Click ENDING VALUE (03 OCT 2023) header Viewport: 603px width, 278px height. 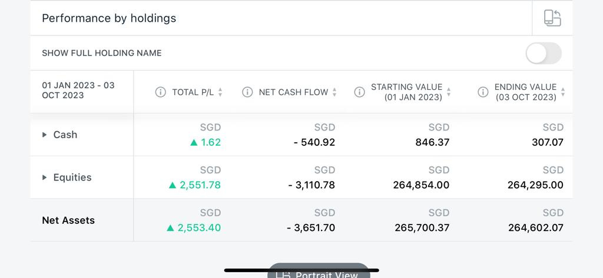525,92
